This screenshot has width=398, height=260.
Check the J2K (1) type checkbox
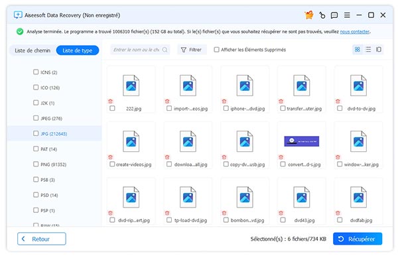tap(36, 103)
